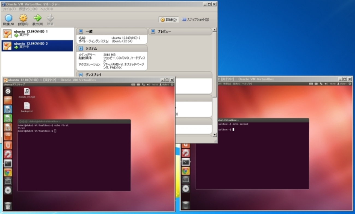Open Dash home in VM 1 launcher
Viewport: 355px width, 214px height.
[x=8, y=91]
